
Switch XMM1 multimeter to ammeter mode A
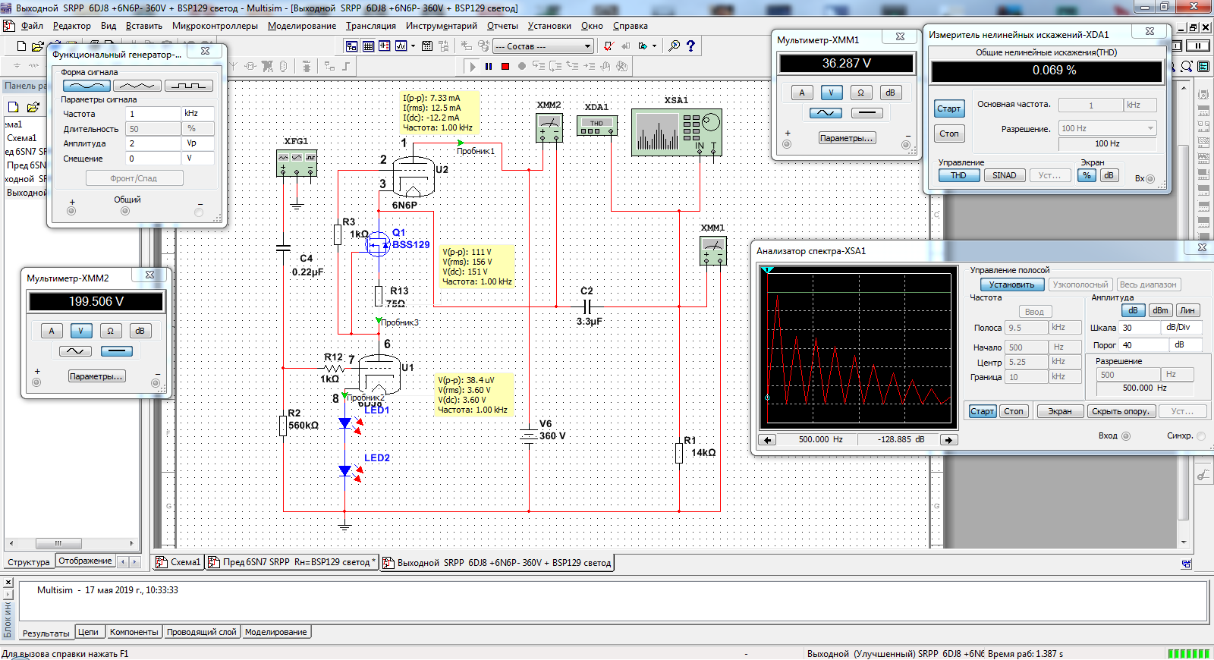point(802,93)
